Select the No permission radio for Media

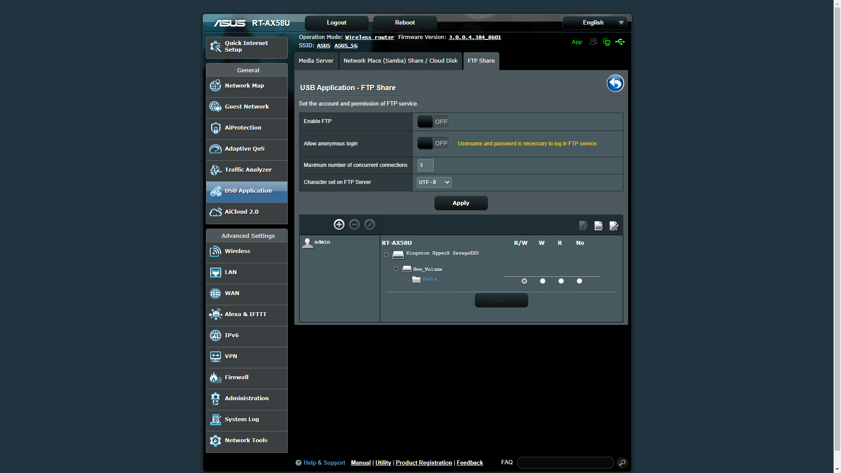[x=580, y=281]
